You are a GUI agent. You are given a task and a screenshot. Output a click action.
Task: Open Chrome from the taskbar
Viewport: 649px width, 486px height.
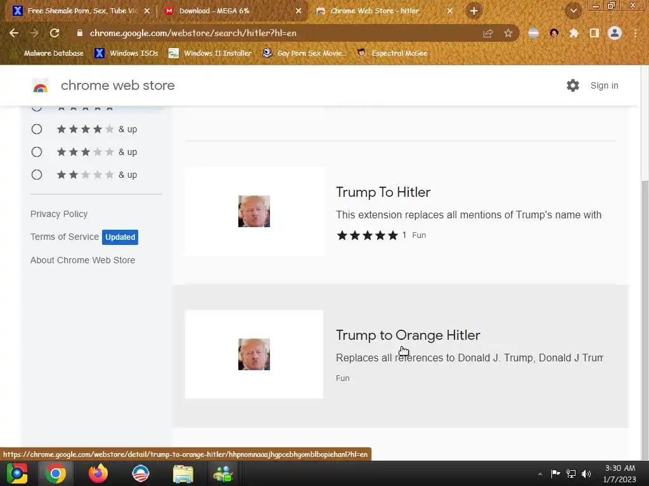point(56,473)
